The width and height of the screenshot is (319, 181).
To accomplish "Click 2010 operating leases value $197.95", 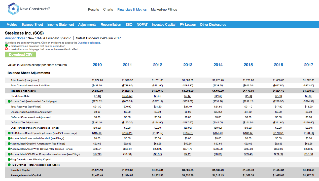I will [97, 133].
